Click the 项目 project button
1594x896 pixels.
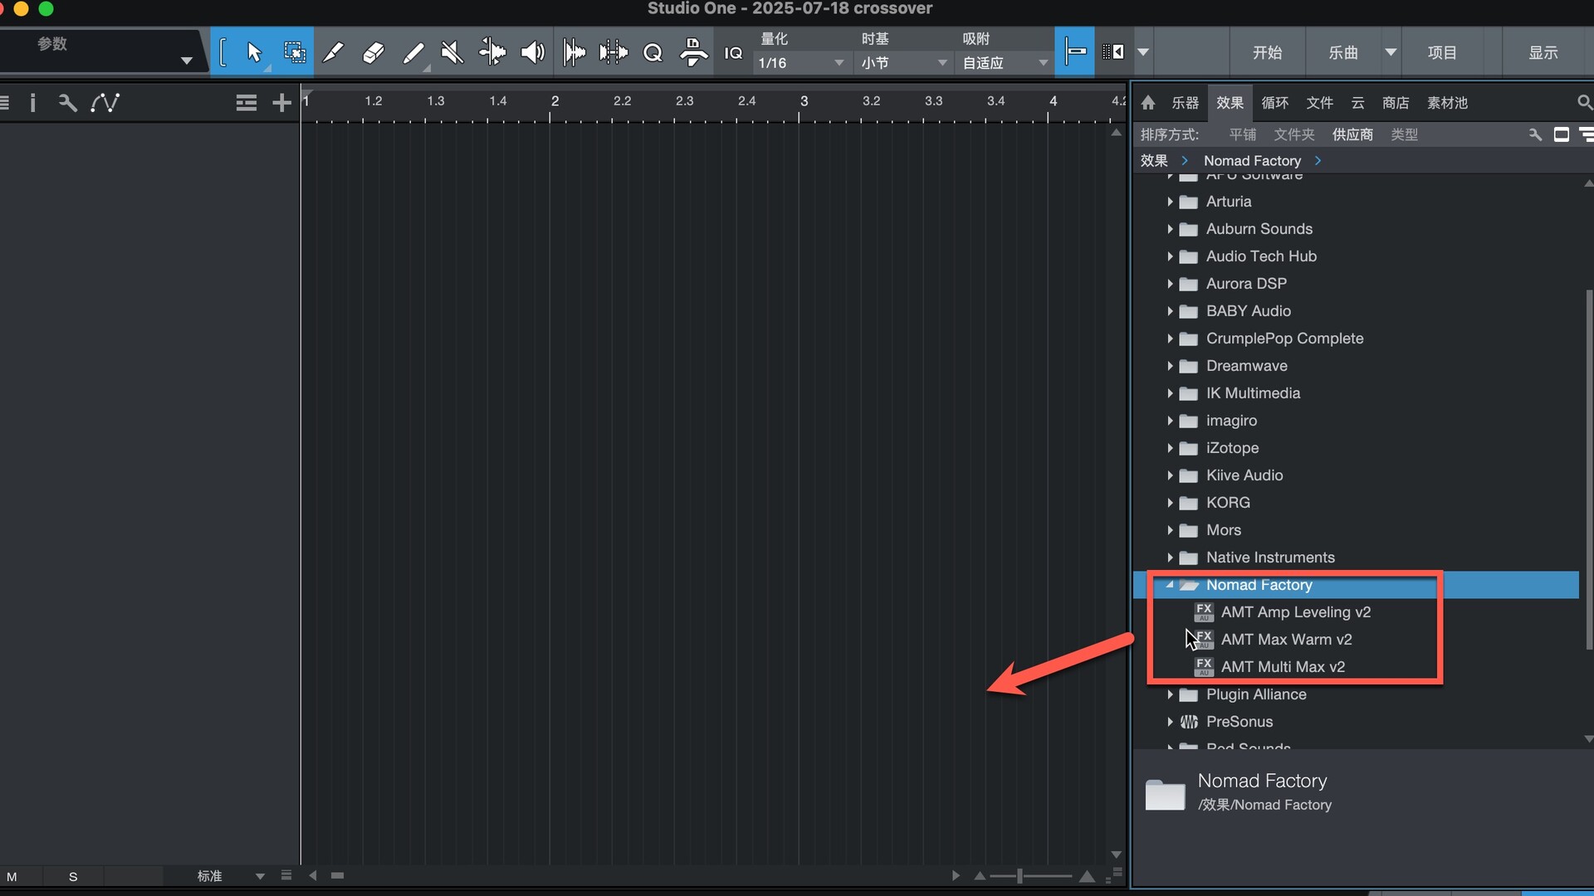click(x=1442, y=52)
